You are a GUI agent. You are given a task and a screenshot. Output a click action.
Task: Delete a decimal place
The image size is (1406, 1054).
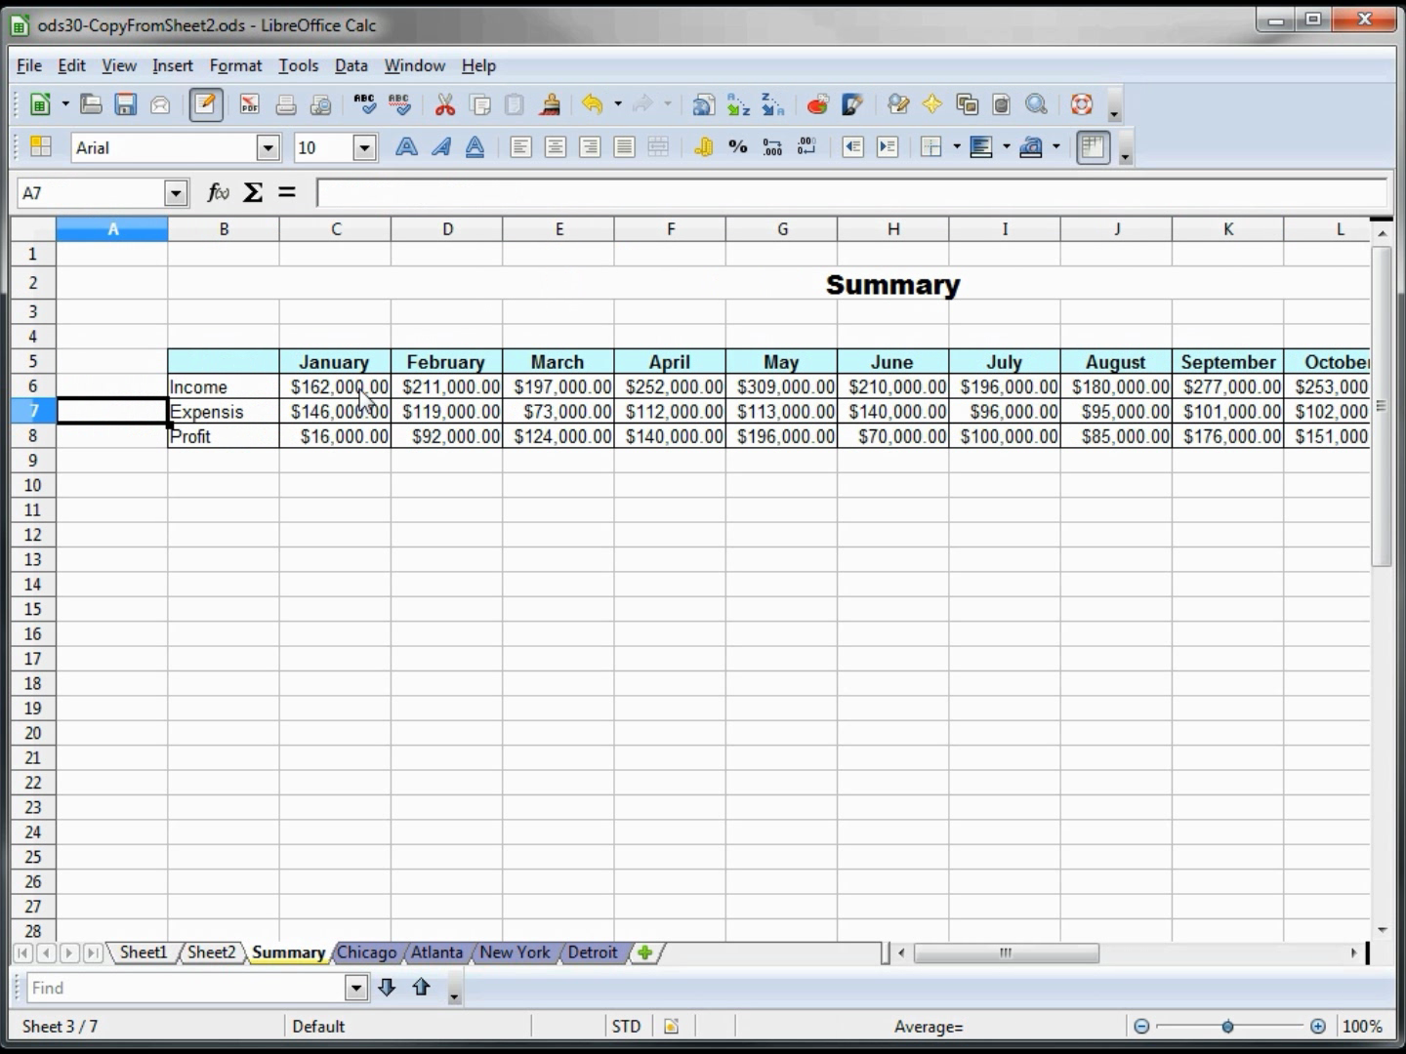pos(806,147)
